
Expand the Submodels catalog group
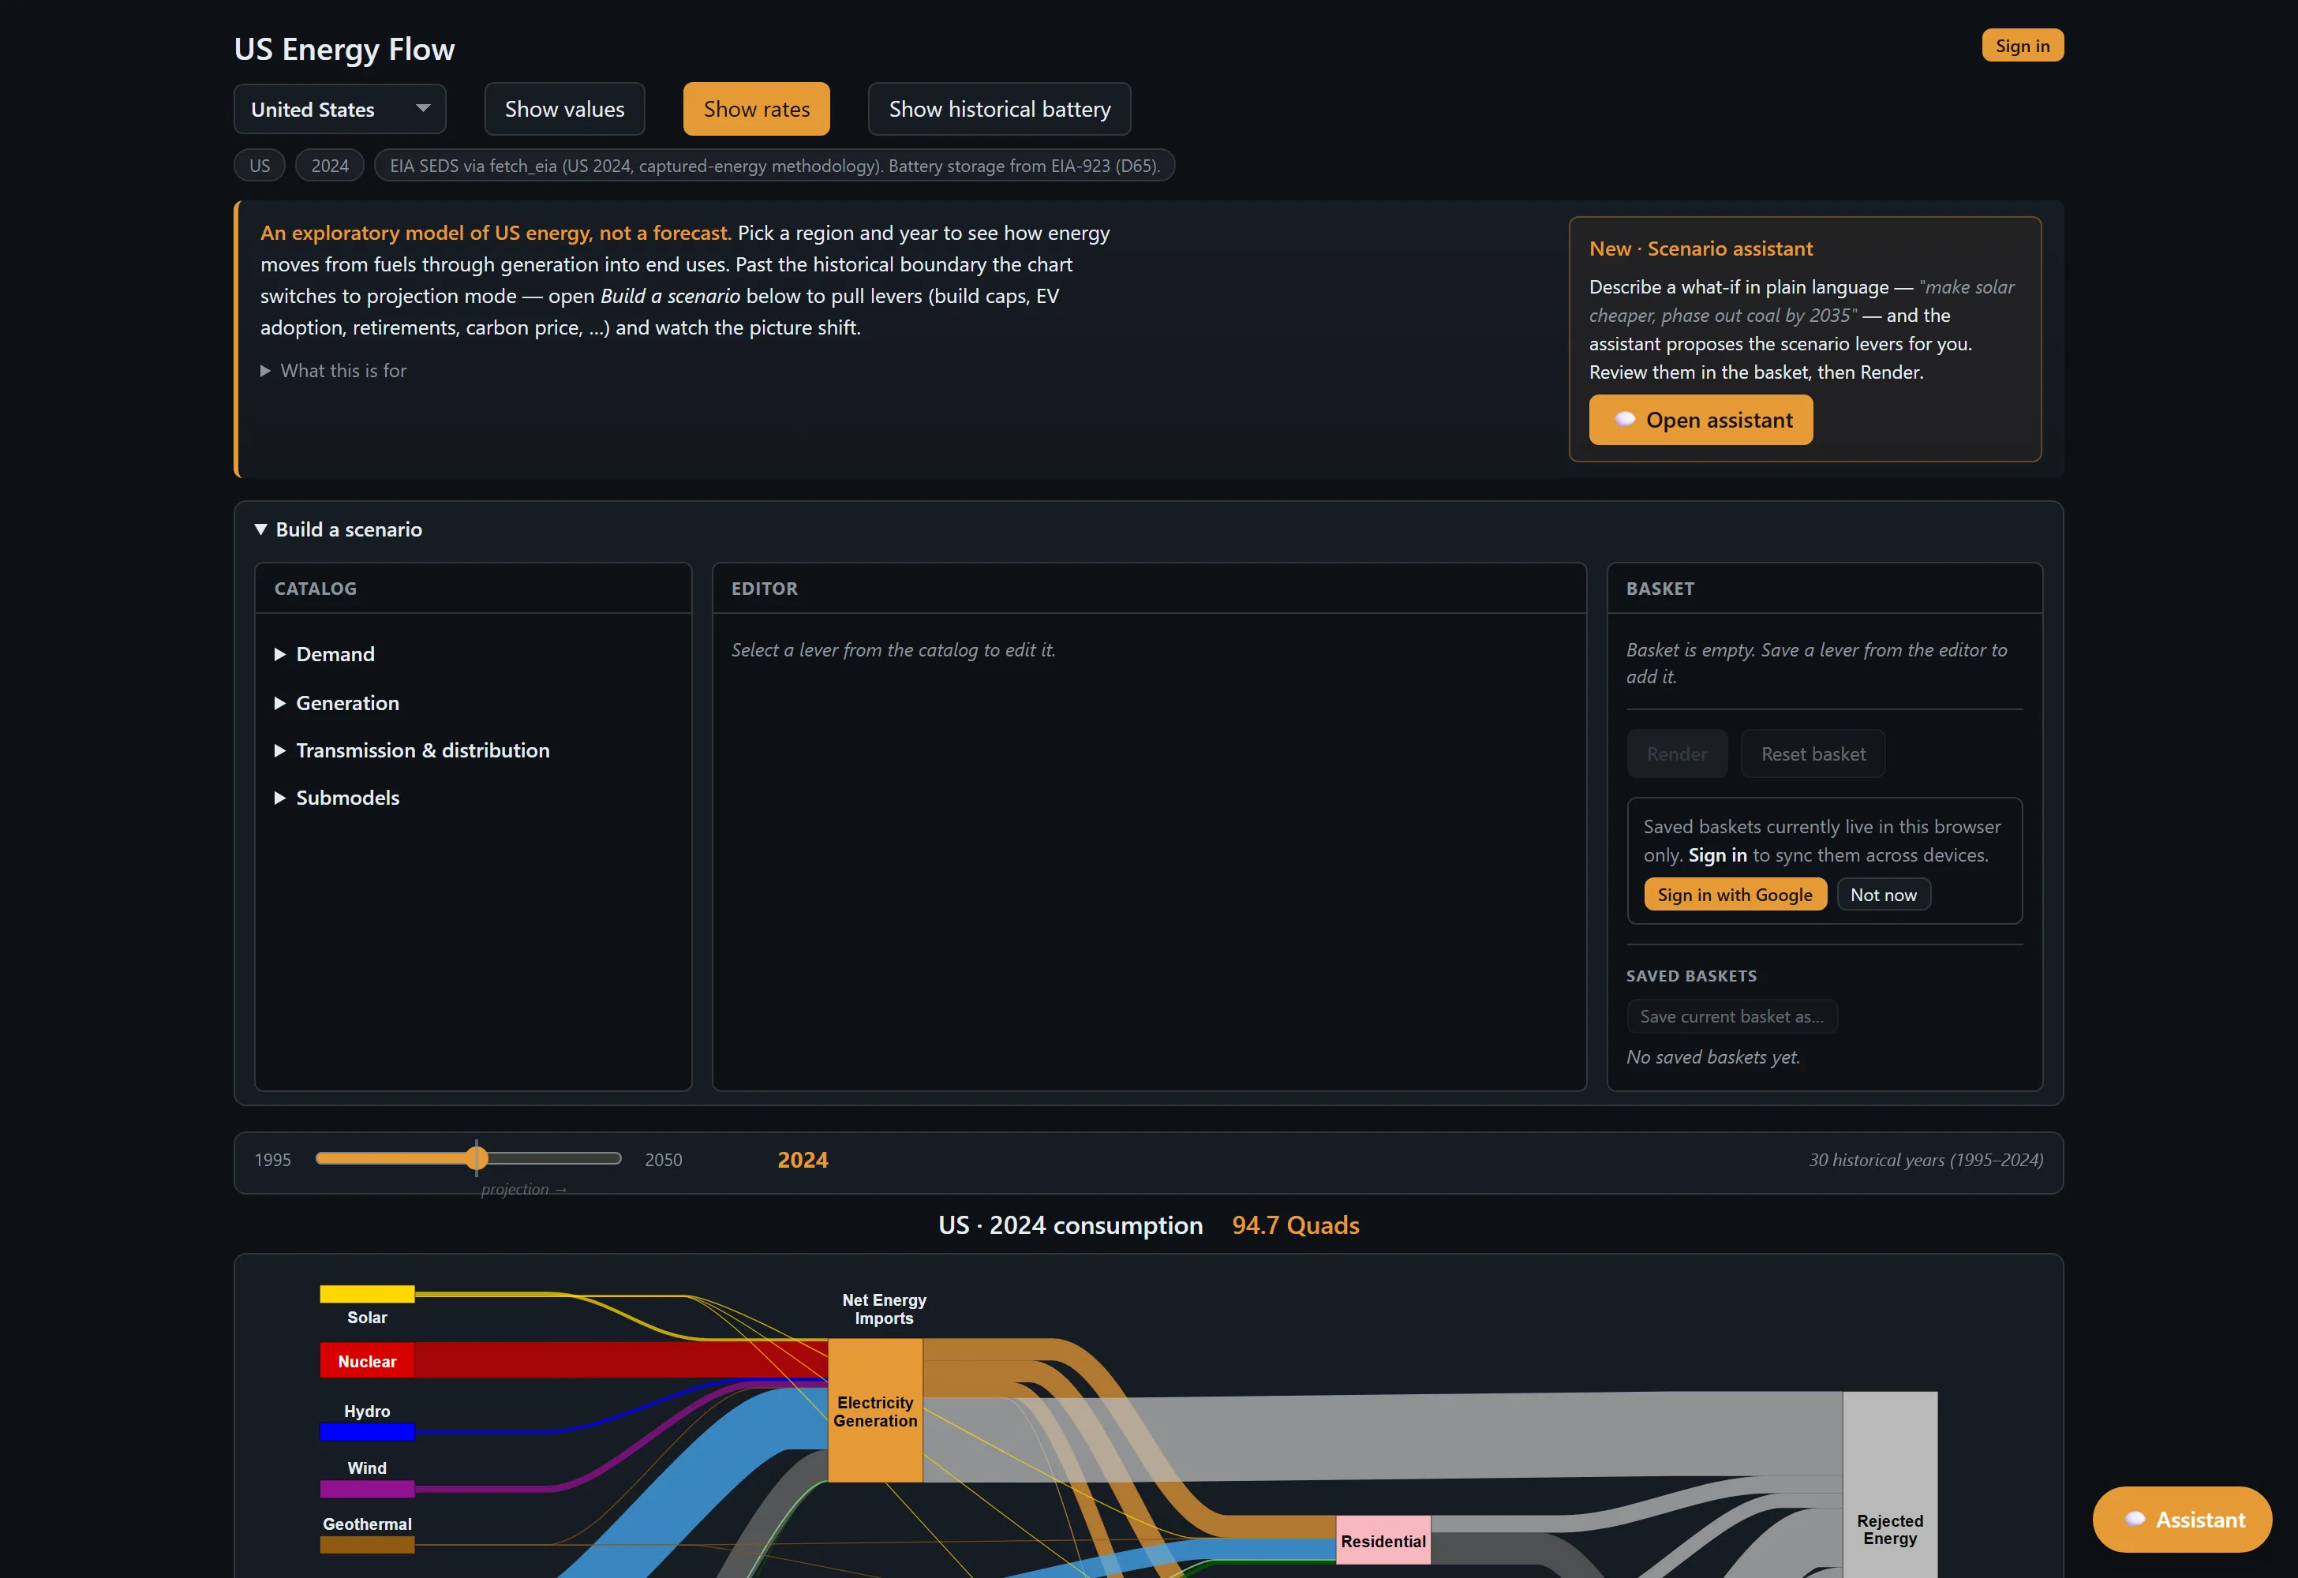point(336,798)
